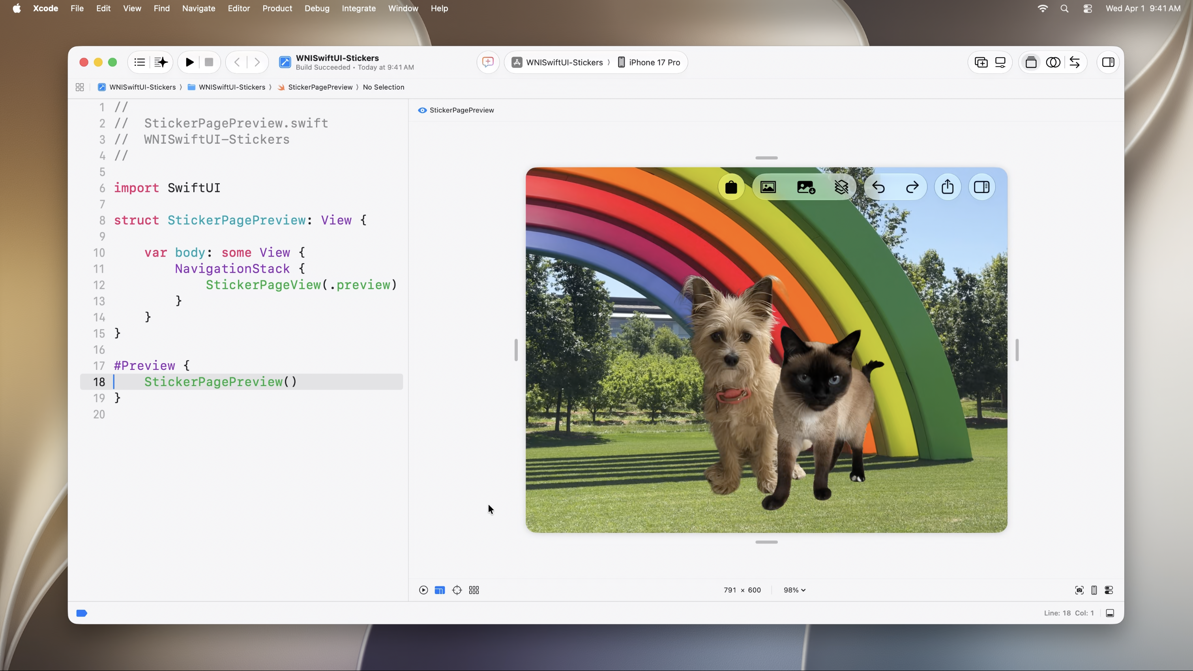Click the blue tag icon at bottom left
This screenshot has width=1193, height=671.
pos(82,613)
